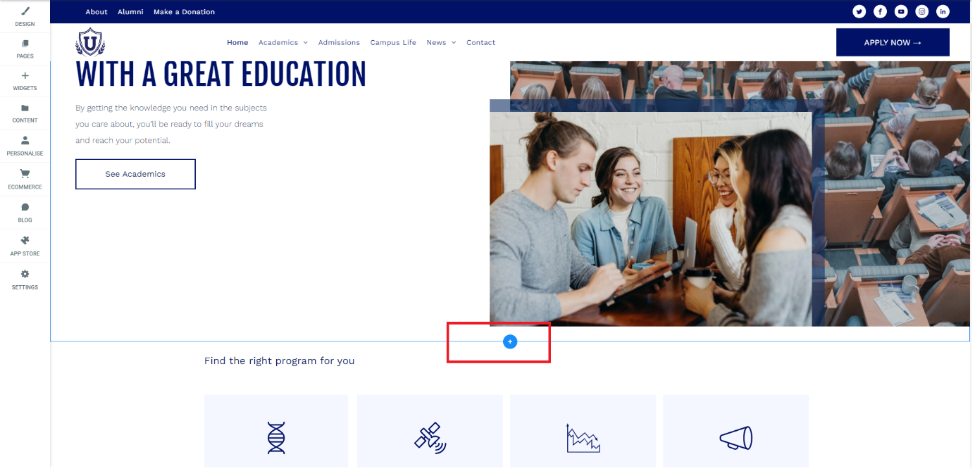The image size is (975, 471).
Task: Click the Instagram social icon
Action: click(x=921, y=11)
